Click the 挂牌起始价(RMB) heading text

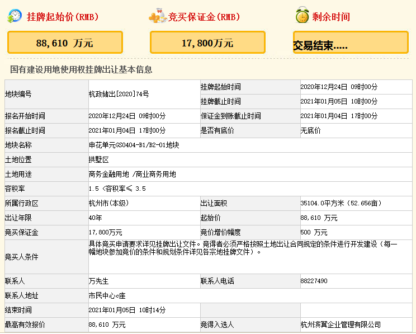point(63,17)
